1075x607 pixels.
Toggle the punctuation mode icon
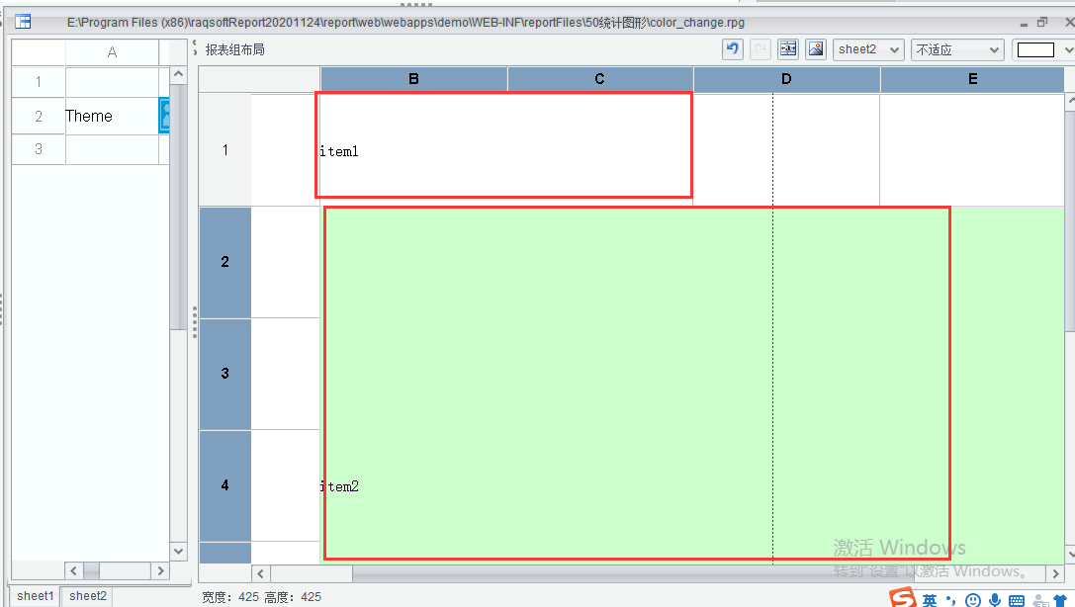click(x=951, y=600)
